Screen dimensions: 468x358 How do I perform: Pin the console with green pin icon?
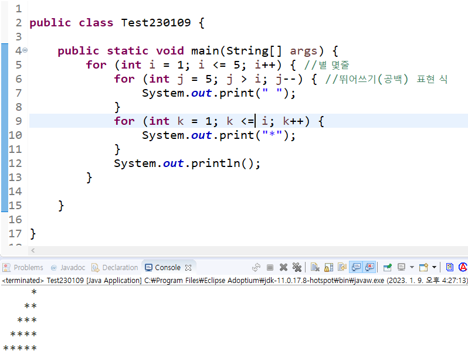(x=388, y=267)
